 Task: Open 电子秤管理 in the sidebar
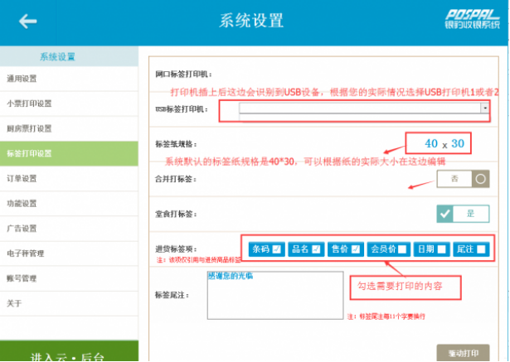[x=26, y=253]
